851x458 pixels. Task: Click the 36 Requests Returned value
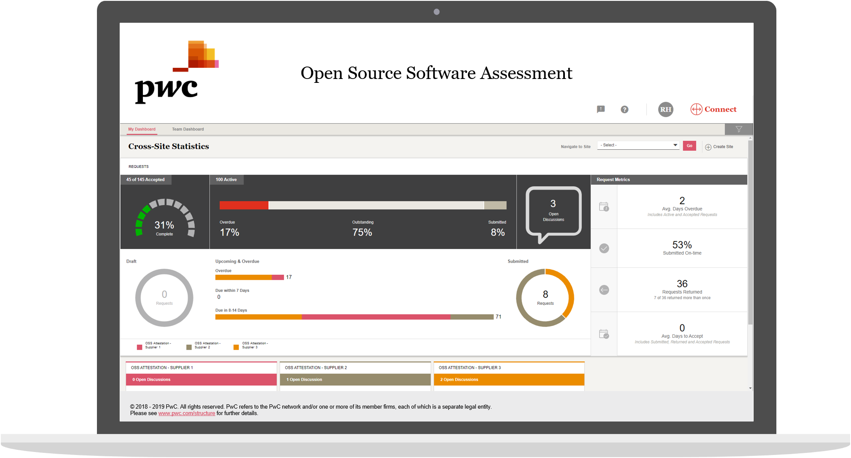click(682, 284)
